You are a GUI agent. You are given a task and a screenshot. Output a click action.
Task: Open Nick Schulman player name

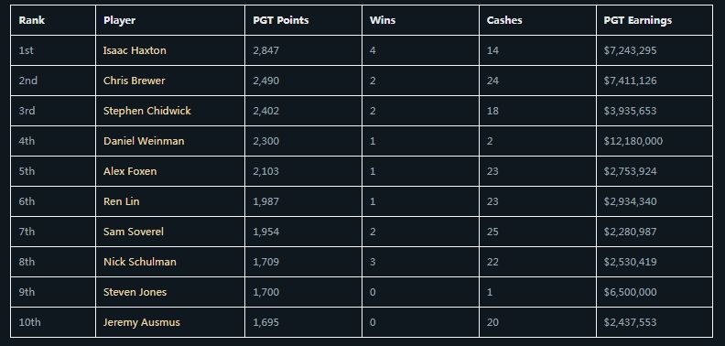pos(140,262)
